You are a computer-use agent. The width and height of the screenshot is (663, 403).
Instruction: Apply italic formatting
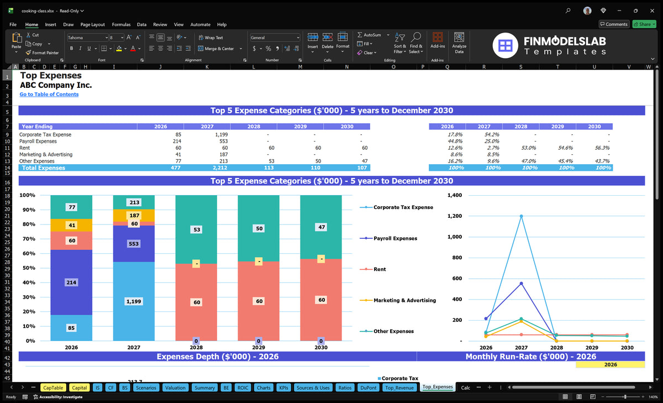pyautogui.click(x=80, y=49)
